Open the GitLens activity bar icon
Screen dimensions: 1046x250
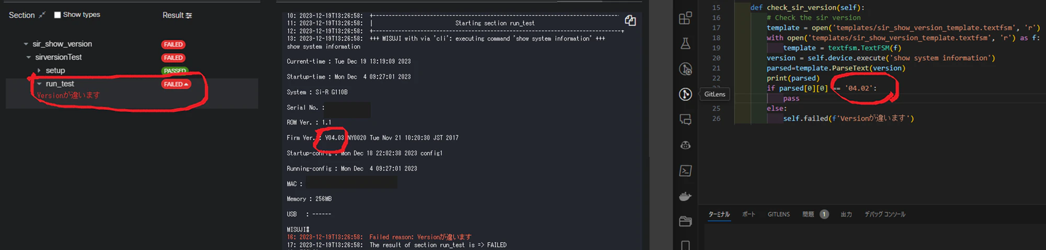click(685, 94)
